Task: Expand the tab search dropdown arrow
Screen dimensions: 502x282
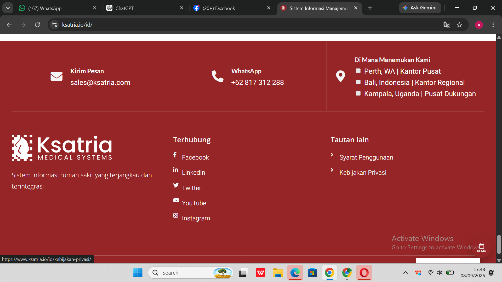Action: tap(8, 8)
